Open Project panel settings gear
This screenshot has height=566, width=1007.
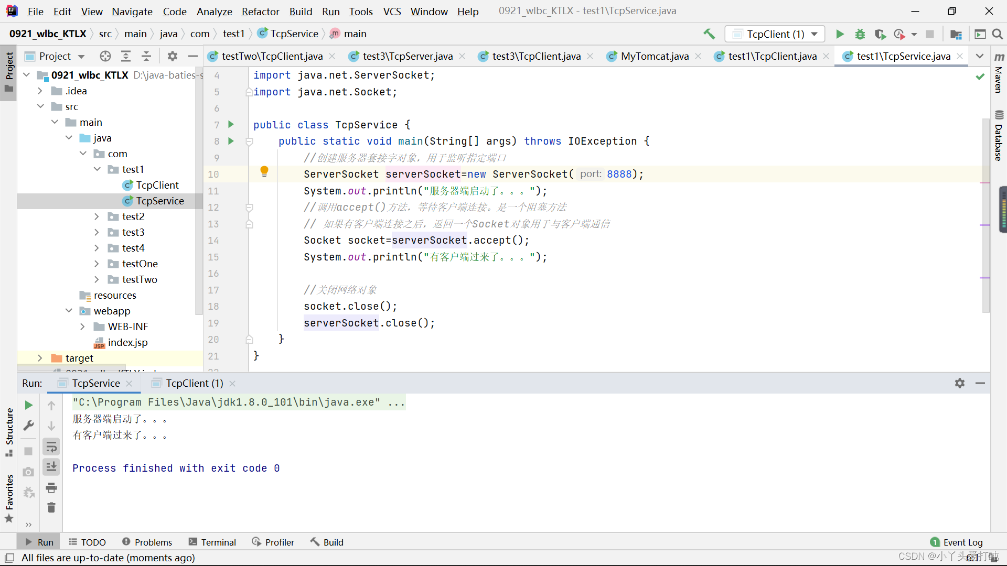[x=173, y=56]
